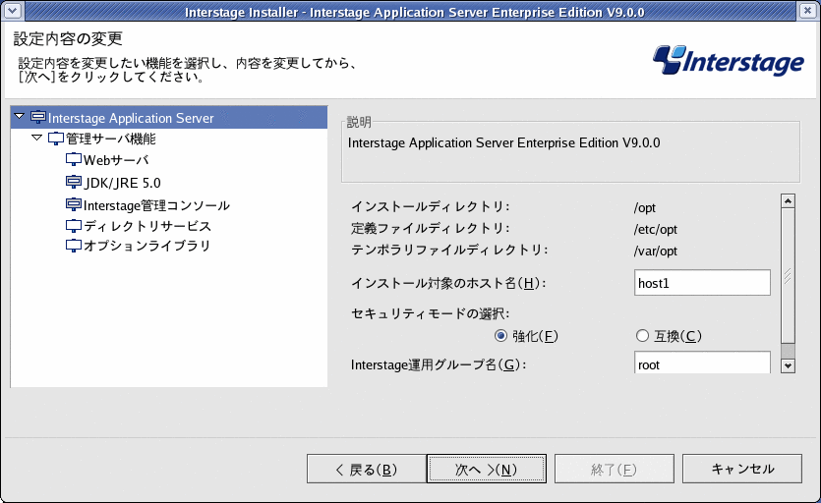Screen dimensions: 821x503
Task: Select the Webサーバ tree item
Action: (x=116, y=160)
